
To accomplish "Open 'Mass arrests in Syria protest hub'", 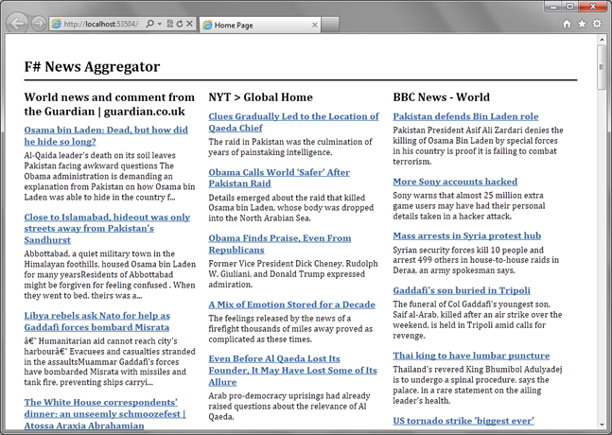I will click(467, 235).
